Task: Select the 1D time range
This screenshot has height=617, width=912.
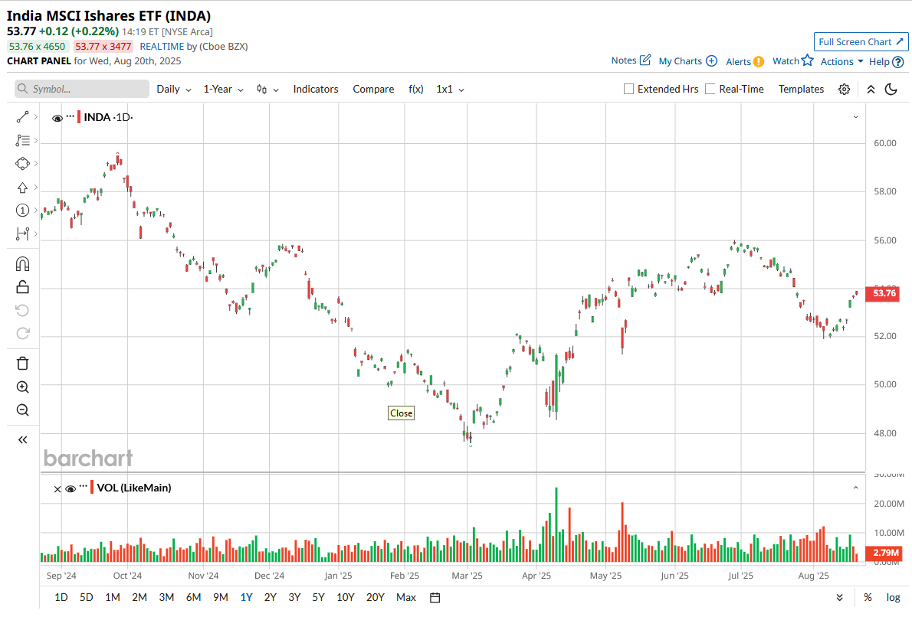Action: [61, 598]
